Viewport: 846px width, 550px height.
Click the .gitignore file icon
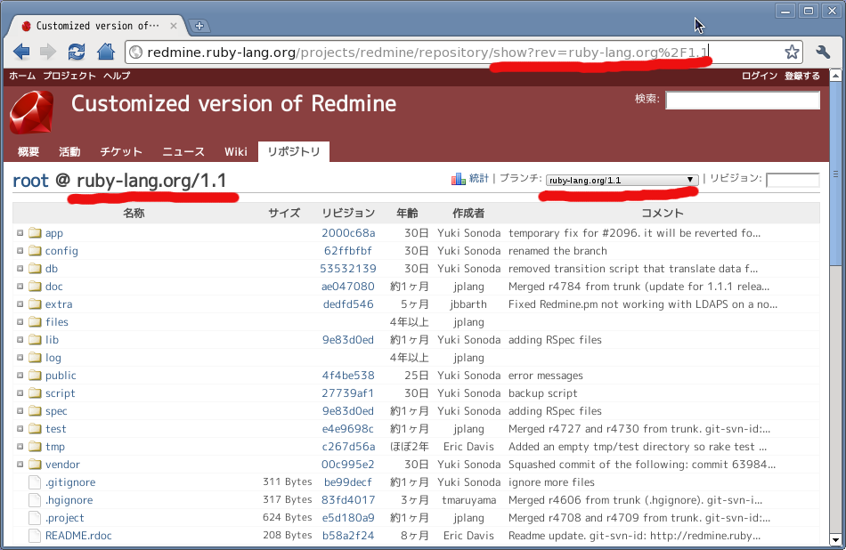(35, 481)
